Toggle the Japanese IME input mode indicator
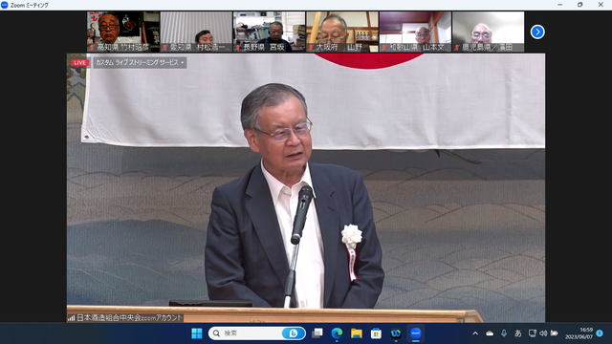Viewport: 612px width, 344px height. pos(518,333)
